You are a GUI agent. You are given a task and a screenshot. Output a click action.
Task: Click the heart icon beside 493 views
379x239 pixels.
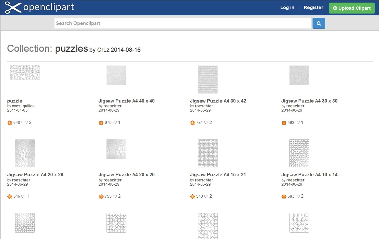point(298,123)
